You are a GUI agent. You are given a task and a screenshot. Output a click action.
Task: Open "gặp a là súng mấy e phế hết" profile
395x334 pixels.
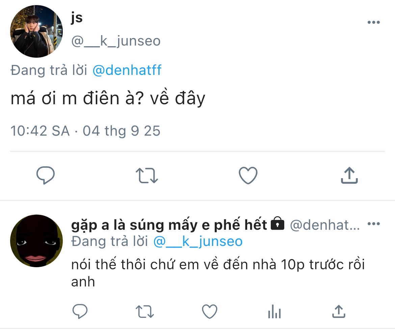(169, 225)
